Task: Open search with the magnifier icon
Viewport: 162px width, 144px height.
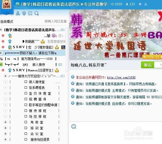Action: click(x=37, y=13)
